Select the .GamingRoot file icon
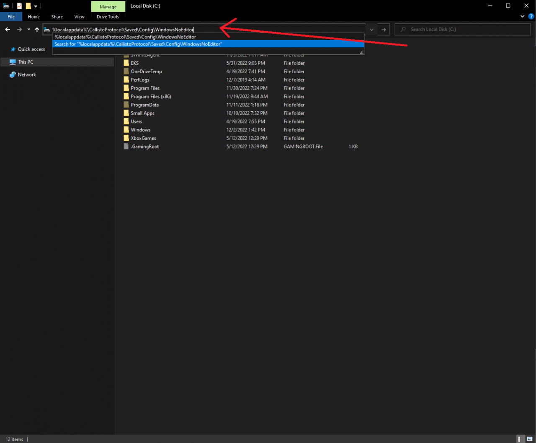 pos(126,147)
